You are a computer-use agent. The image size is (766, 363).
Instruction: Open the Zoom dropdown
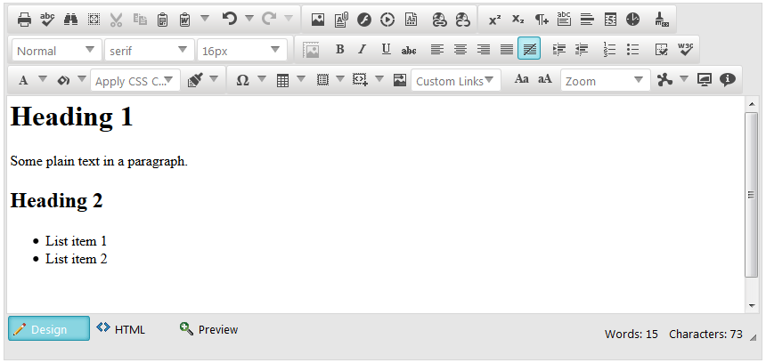[606, 81]
